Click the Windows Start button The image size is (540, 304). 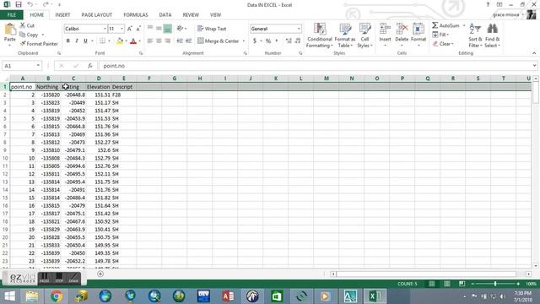(x=9, y=296)
